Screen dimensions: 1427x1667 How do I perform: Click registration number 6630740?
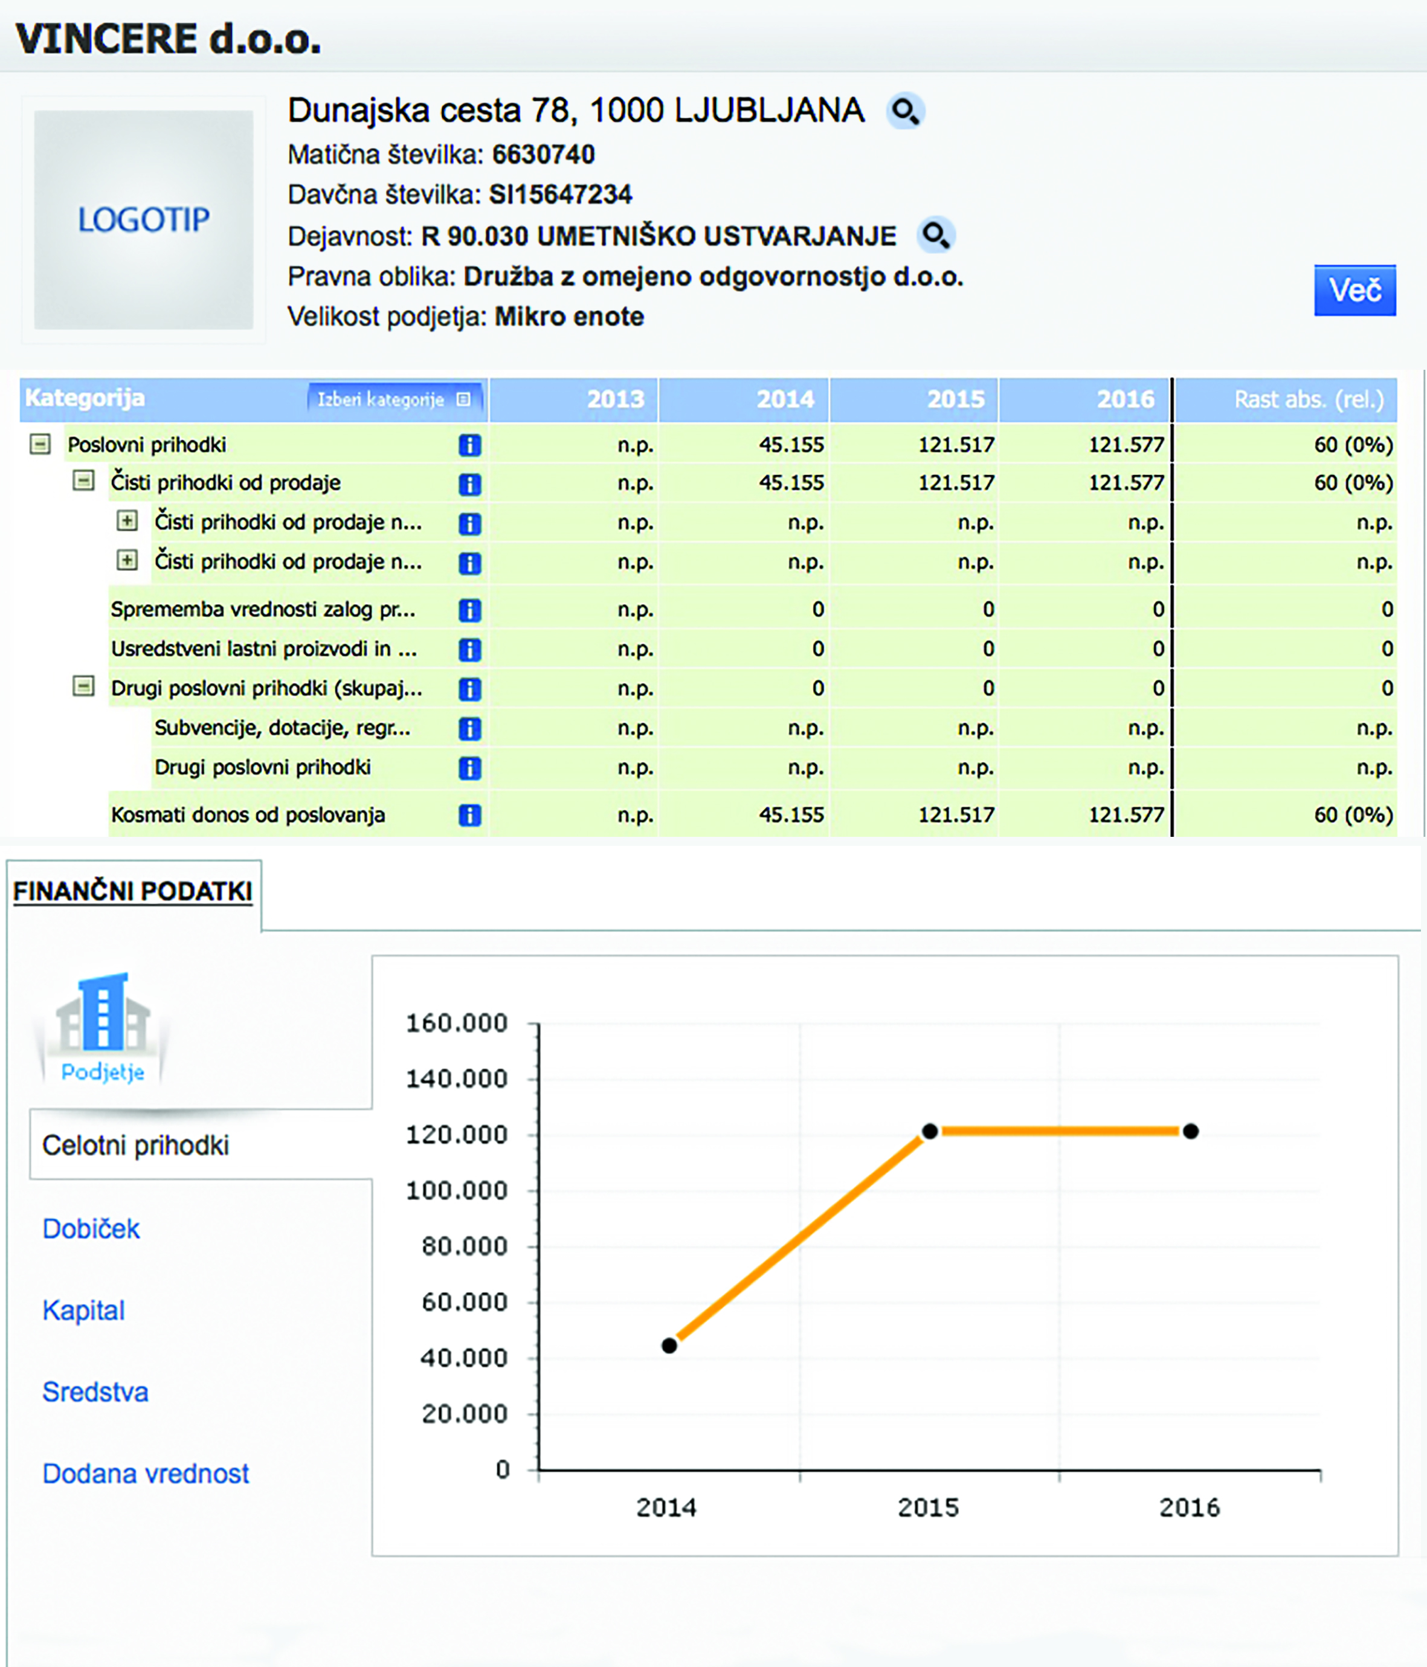click(x=544, y=153)
